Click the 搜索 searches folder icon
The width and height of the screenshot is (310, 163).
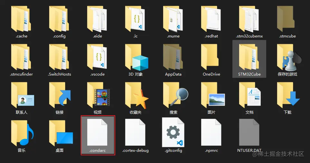click(x=175, y=95)
